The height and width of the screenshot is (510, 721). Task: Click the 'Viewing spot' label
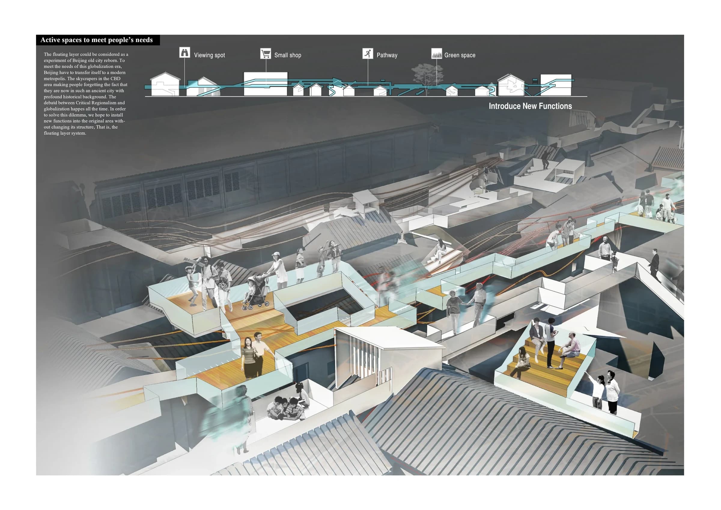pyautogui.click(x=209, y=55)
